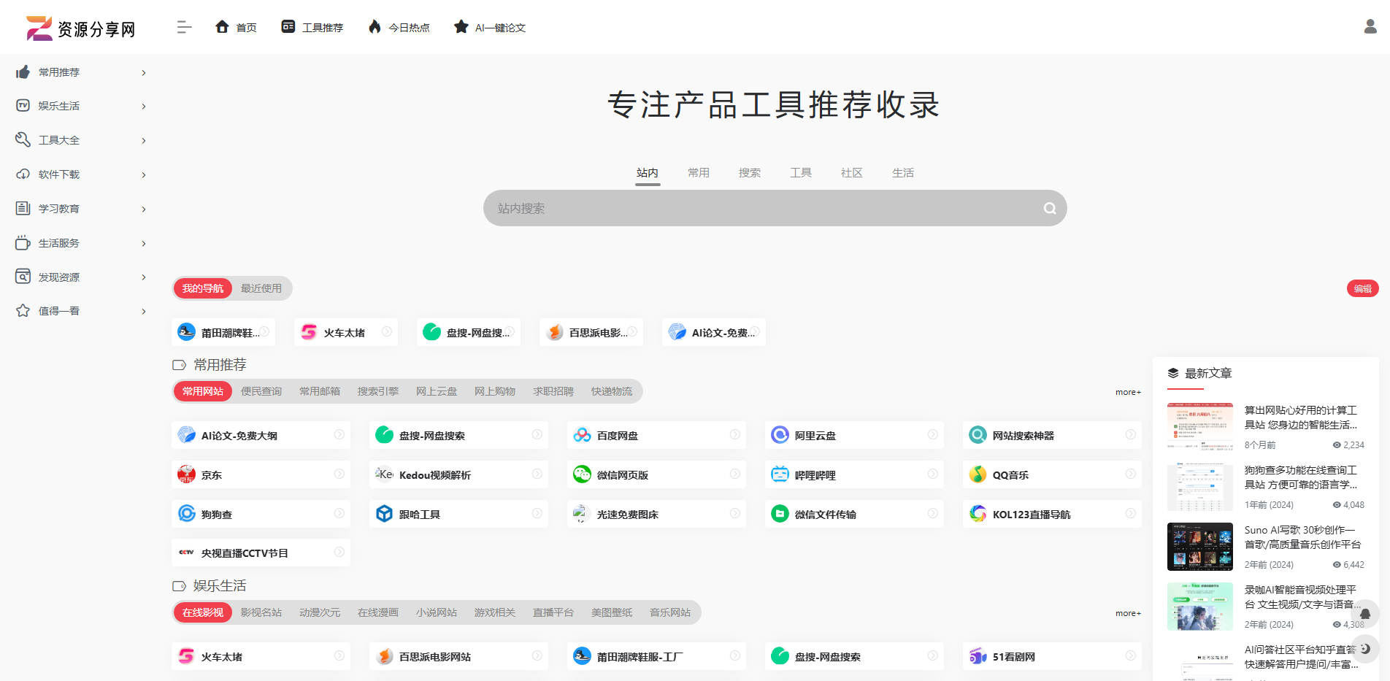Click the history clock icon at bottom right

(x=1366, y=648)
